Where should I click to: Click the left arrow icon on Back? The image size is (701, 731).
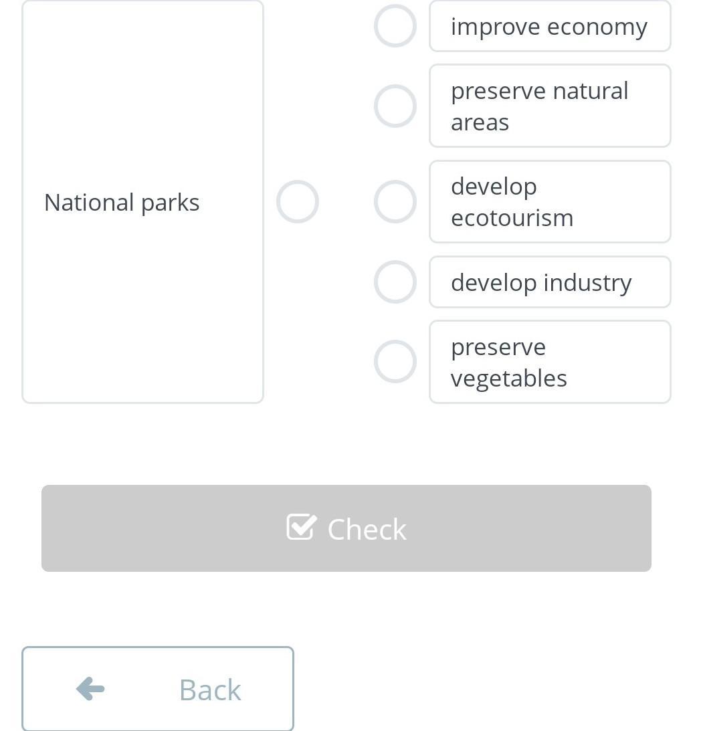tap(90, 688)
